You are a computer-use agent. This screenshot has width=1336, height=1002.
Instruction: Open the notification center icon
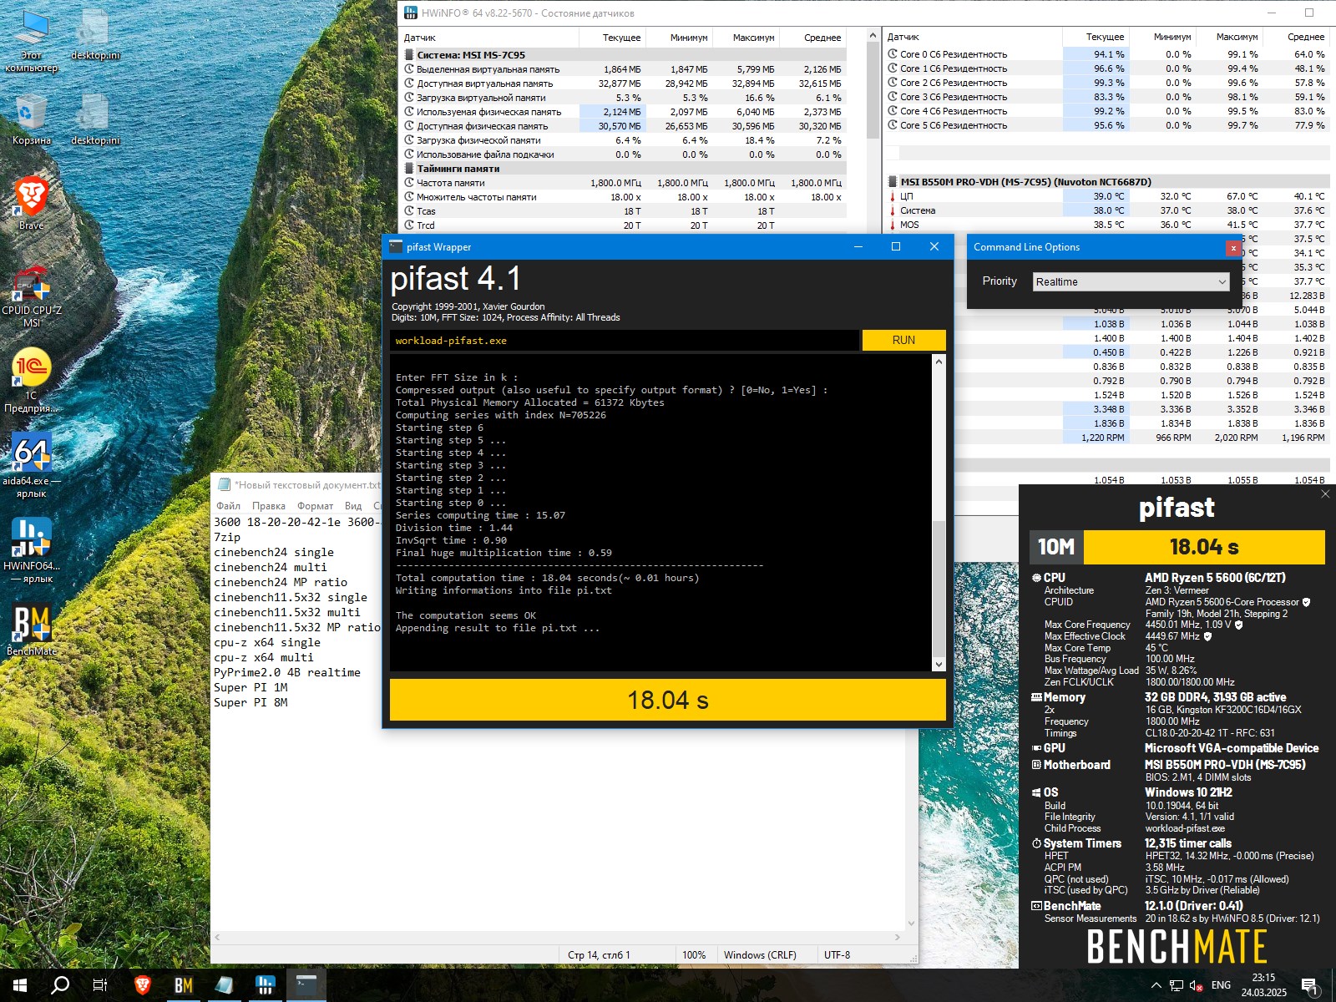(1309, 986)
